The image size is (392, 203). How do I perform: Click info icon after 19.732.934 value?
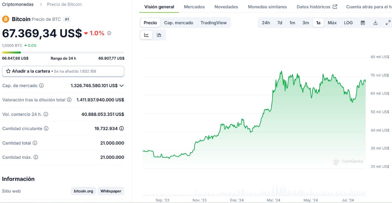(x=122, y=129)
